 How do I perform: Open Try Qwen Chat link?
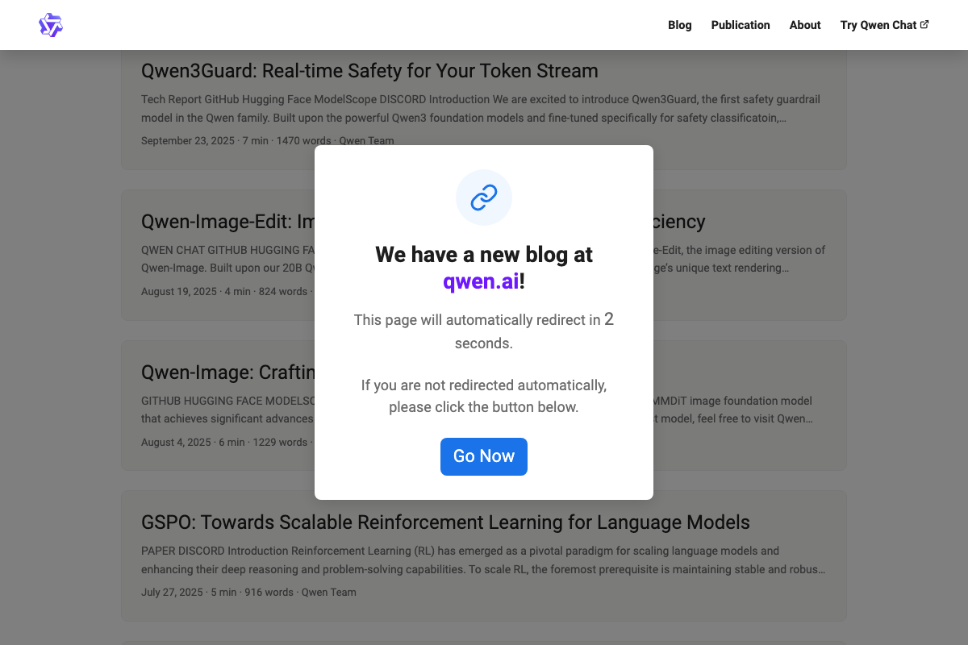click(x=884, y=25)
